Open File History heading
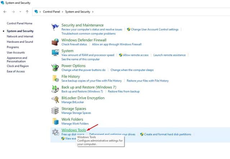Screen dimensions: 230x159 click(x=71, y=76)
